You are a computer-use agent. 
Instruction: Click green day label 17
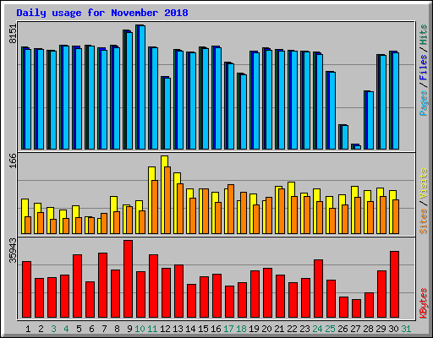click(x=228, y=329)
